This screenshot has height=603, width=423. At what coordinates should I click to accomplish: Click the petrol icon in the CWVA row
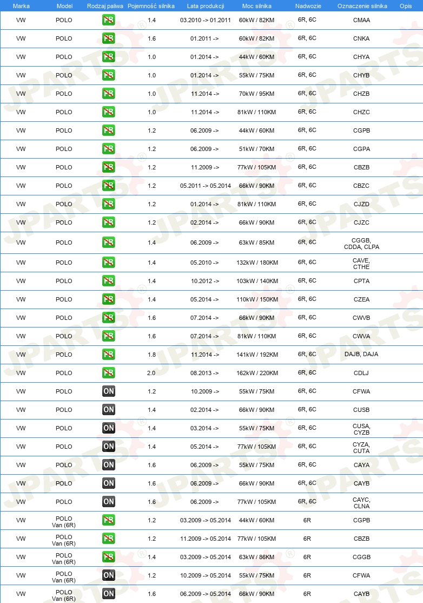[x=109, y=336]
